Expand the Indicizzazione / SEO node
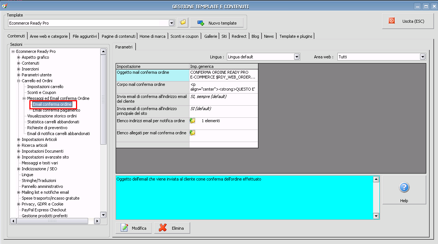The width and height of the screenshot is (438, 244). (x=18, y=169)
